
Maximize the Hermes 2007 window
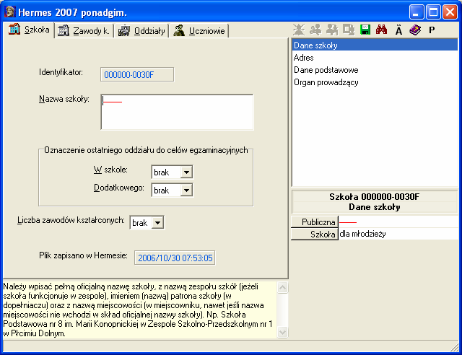433,12
